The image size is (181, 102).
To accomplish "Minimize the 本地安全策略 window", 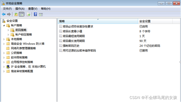I will click(x=161, y=3).
